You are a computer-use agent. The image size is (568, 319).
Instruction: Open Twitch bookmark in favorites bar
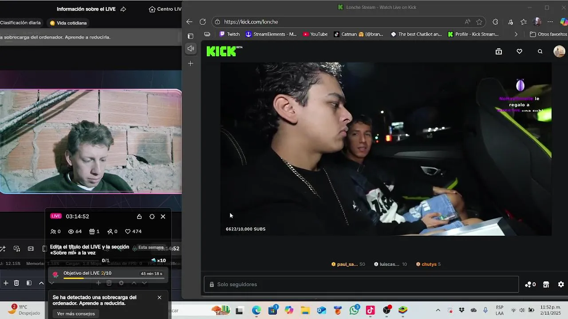(x=229, y=34)
